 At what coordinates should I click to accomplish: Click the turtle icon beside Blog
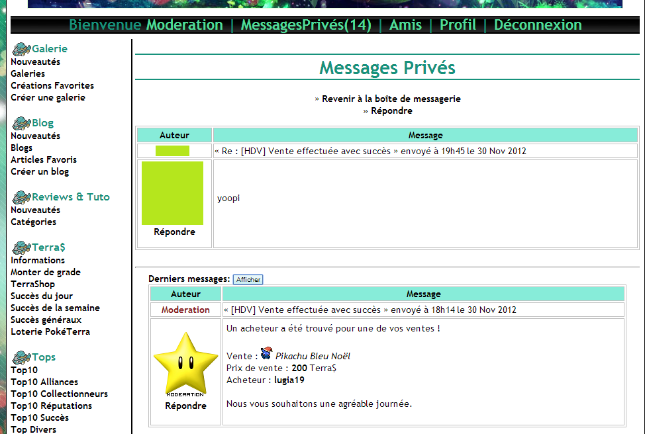point(21,123)
